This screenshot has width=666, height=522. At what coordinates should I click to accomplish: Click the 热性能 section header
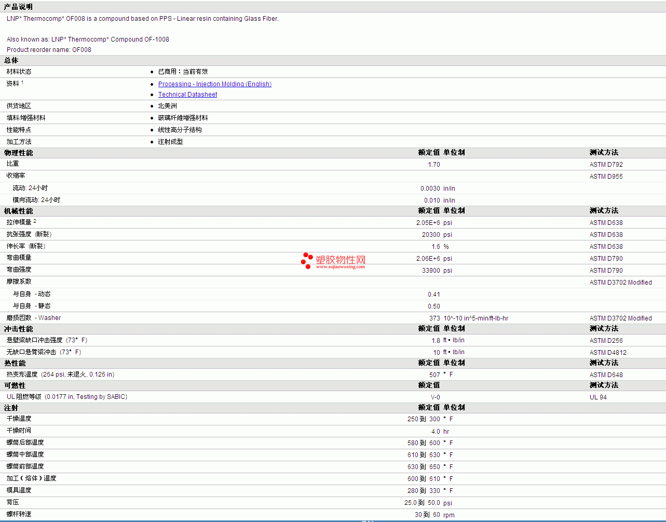click(15, 363)
